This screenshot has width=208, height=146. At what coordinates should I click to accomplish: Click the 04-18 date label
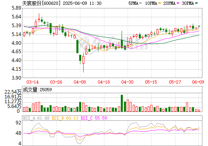tap(104, 82)
